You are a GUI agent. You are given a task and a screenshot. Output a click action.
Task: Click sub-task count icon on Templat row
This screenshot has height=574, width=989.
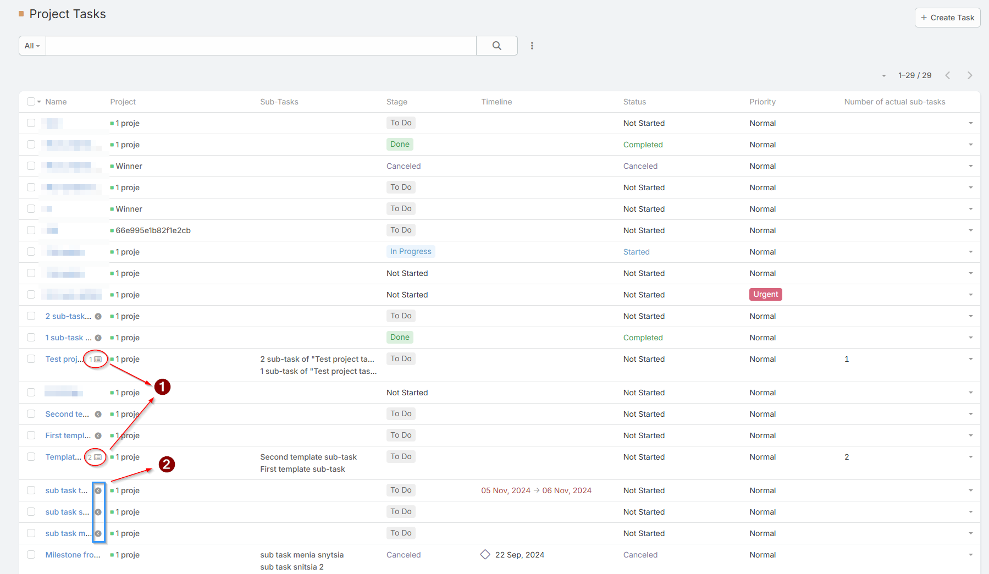[x=95, y=457]
